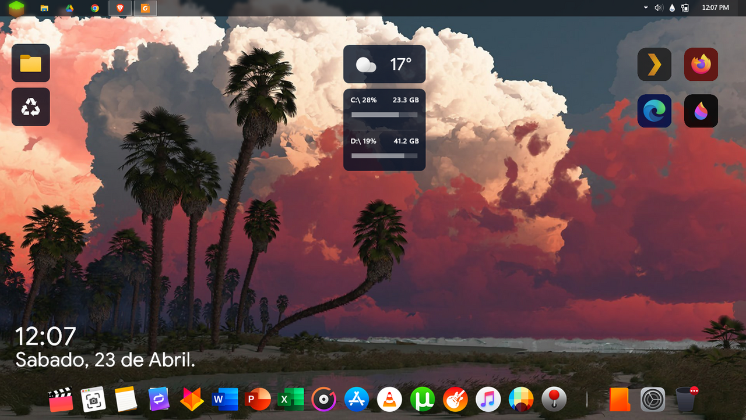Click the D:\ drive usage bar
This screenshot has width=746, height=420.
[x=385, y=156]
